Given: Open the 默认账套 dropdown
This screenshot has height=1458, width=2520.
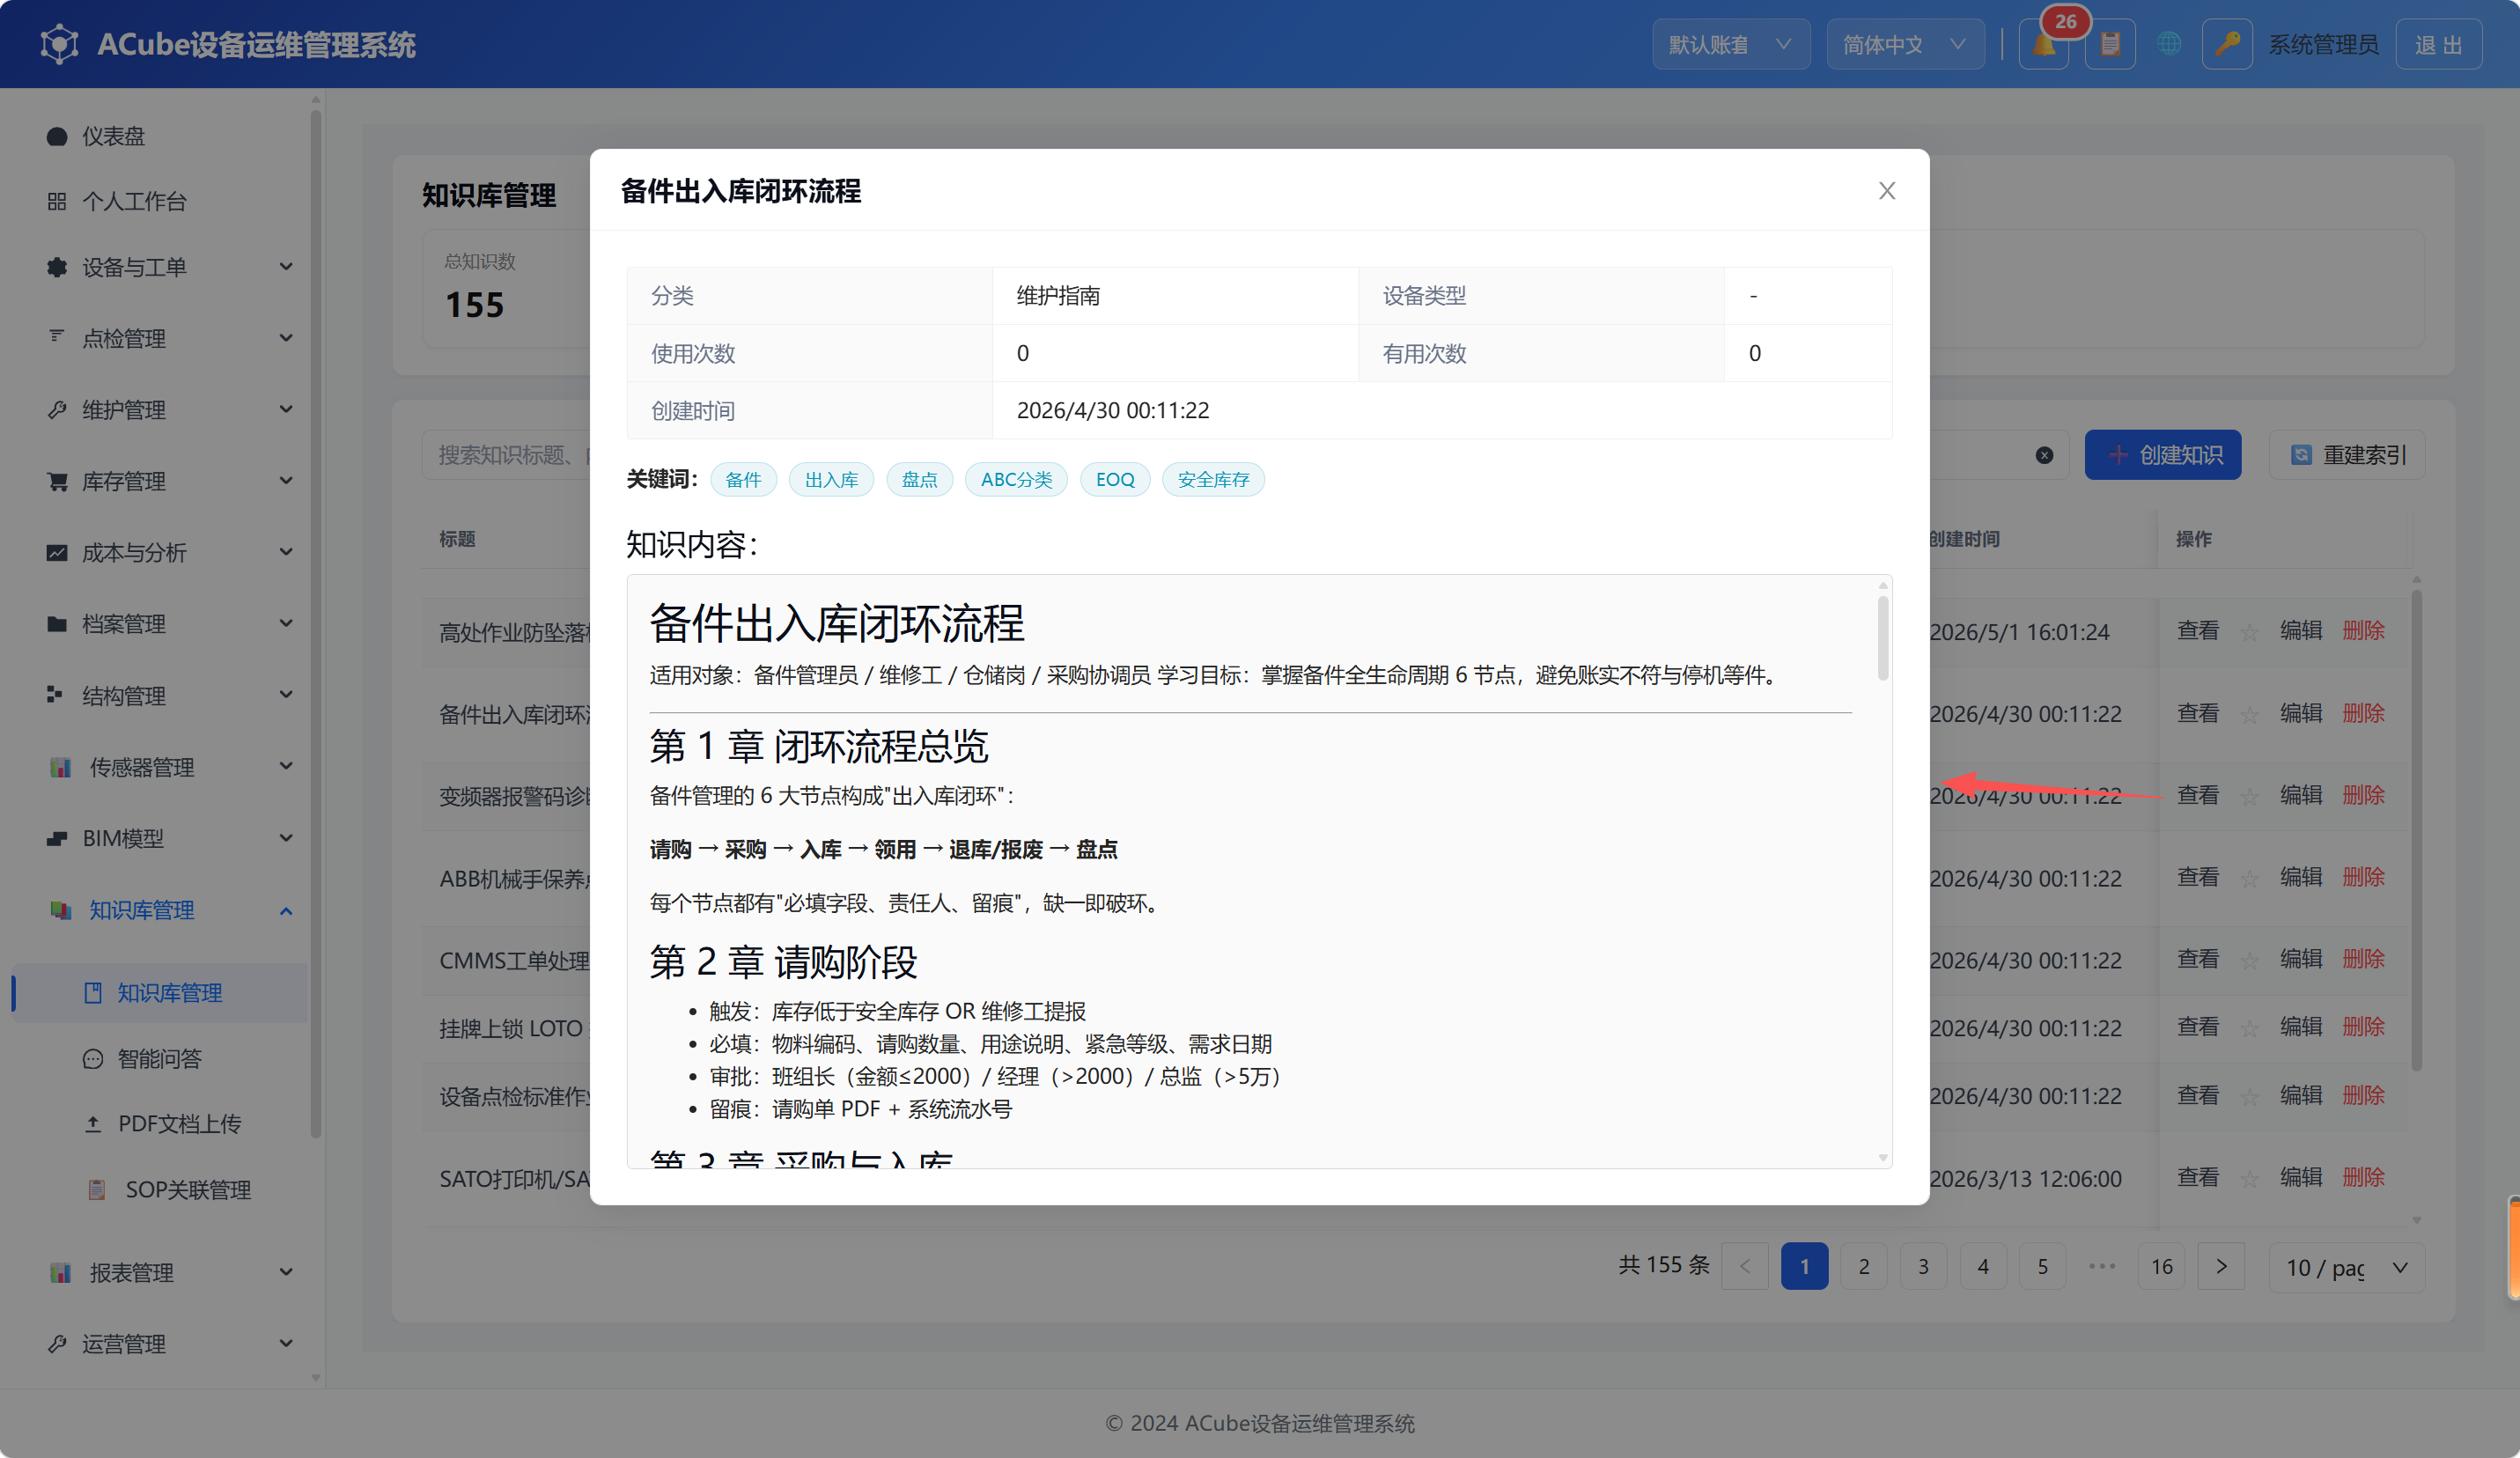Looking at the screenshot, I should 1730,45.
